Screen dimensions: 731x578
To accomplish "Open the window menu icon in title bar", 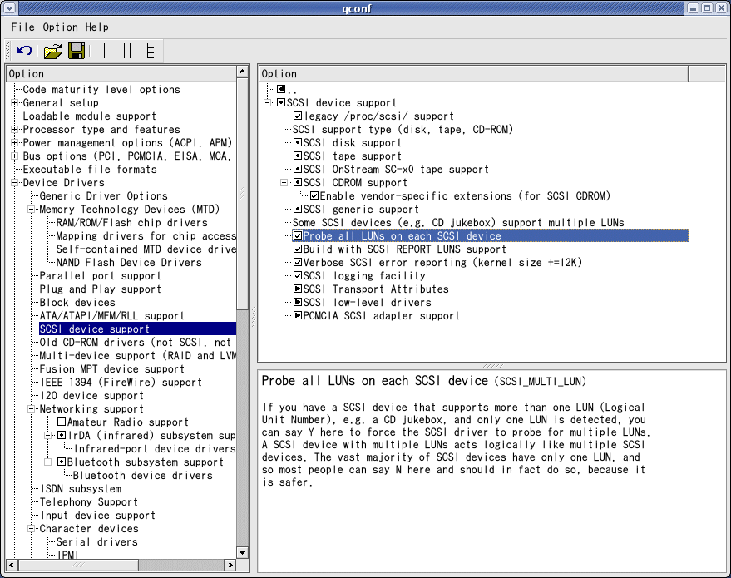I will pos(9,8).
